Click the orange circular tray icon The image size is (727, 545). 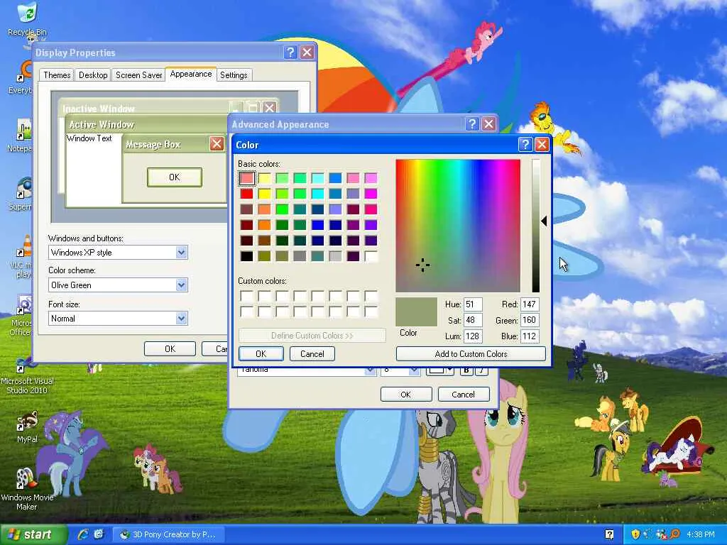coord(674,534)
